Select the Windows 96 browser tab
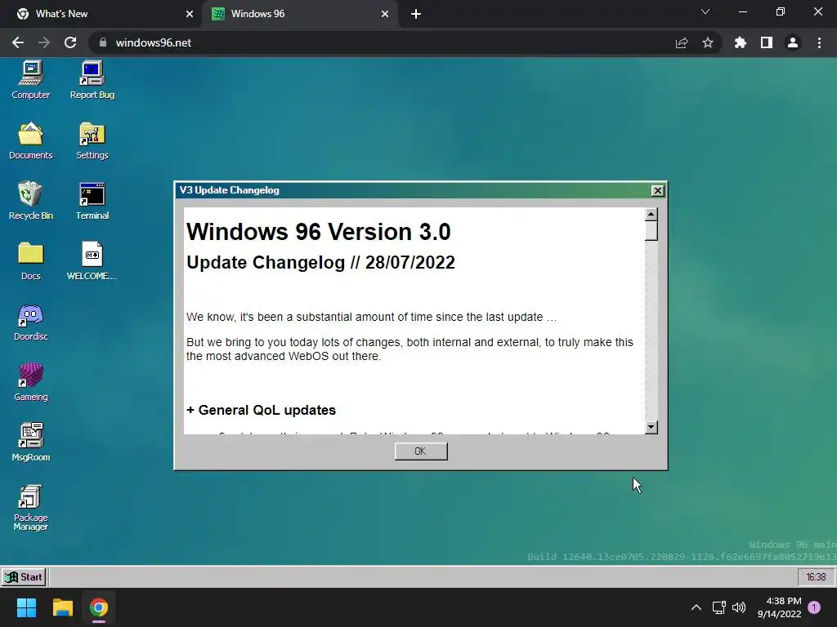The image size is (837, 627). [x=299, y=14]
